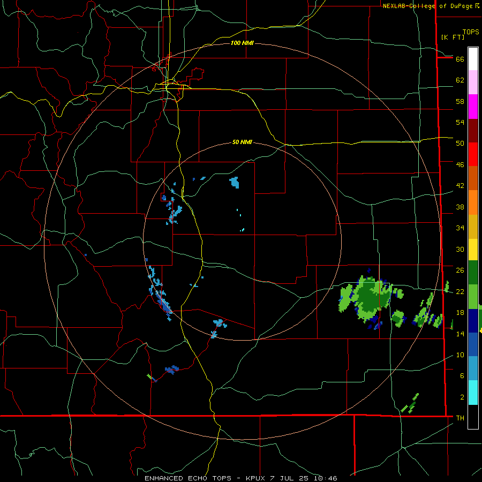Pick the light blue legend swatch

pos(473,368)
